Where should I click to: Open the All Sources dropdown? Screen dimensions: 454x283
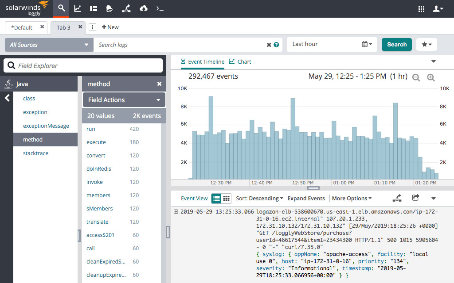[49, 45]
